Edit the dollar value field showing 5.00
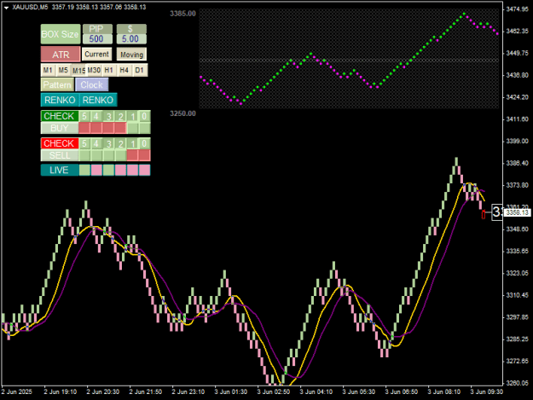The width and height of the screenshot is (533, 400). (131, 38)
